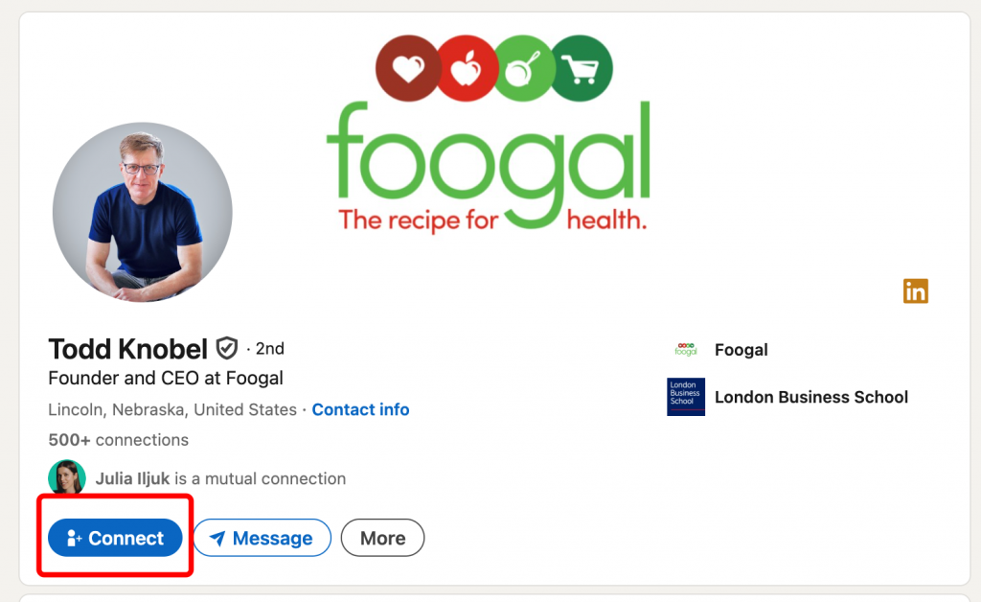Click the Todd Knobel name heading
The image size is (981, 602).
[x=127, y=348]
